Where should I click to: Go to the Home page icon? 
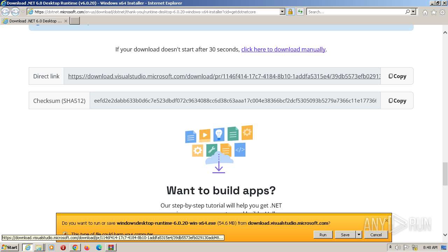coord(425,12)
